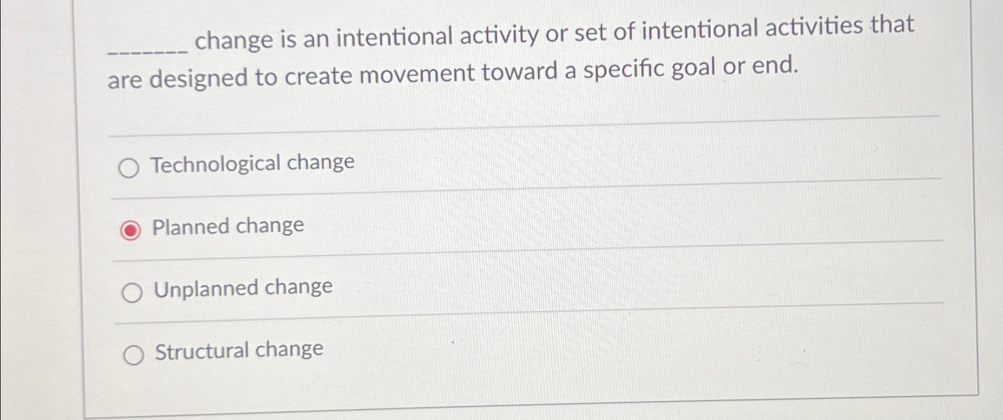Click the Planned change option label
This screenshot has width=1003, height=420.
(227, 227)
